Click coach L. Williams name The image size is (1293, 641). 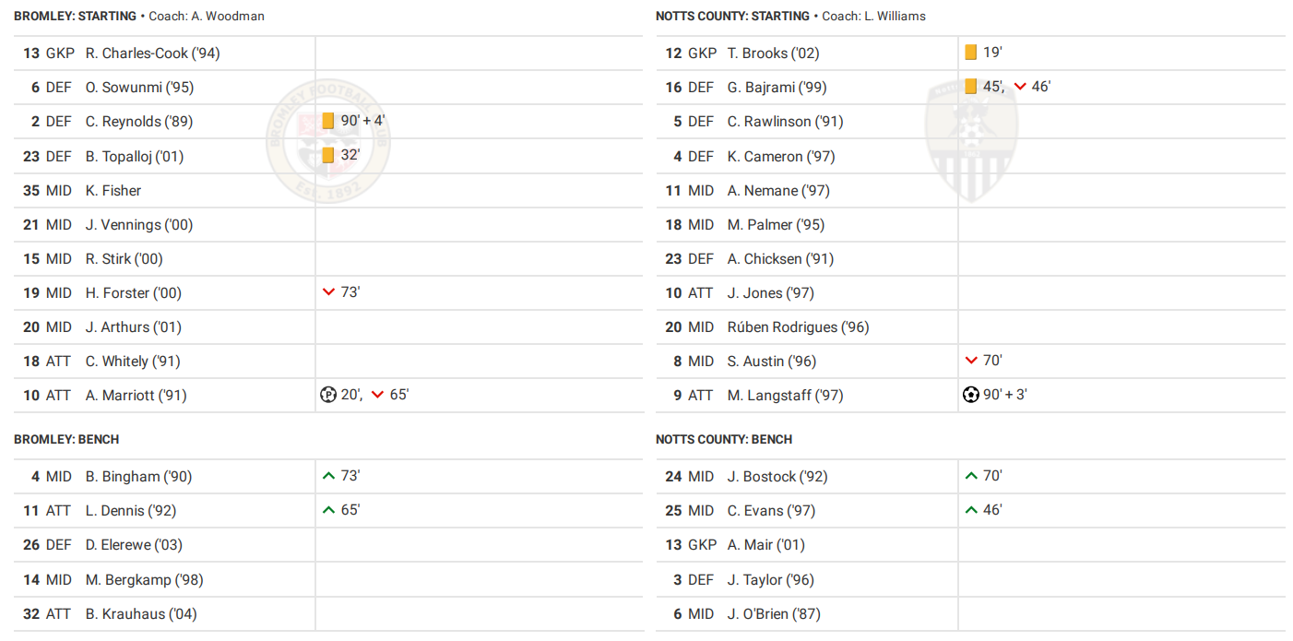pos(893,17)
